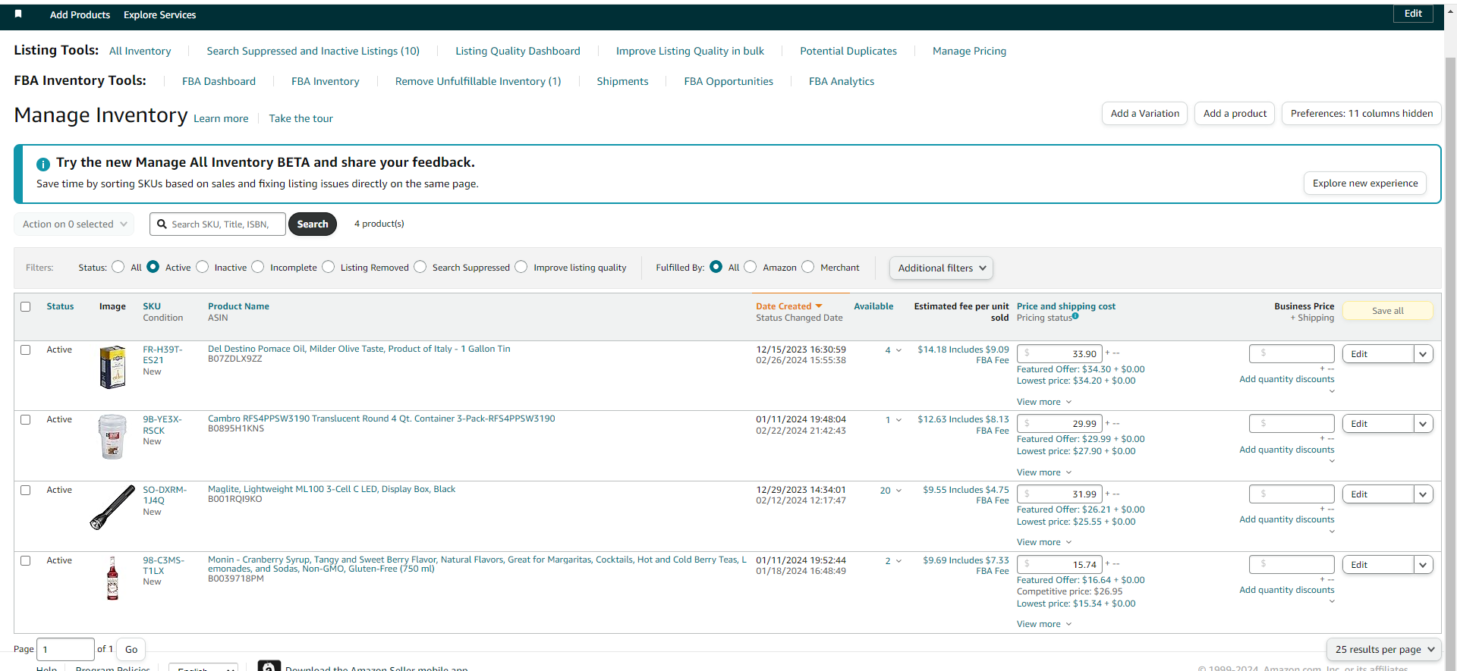This screenshot has width=1457, height=671.
Task: Expand the Available quantity 20 chevron
Action: [899, 491]
